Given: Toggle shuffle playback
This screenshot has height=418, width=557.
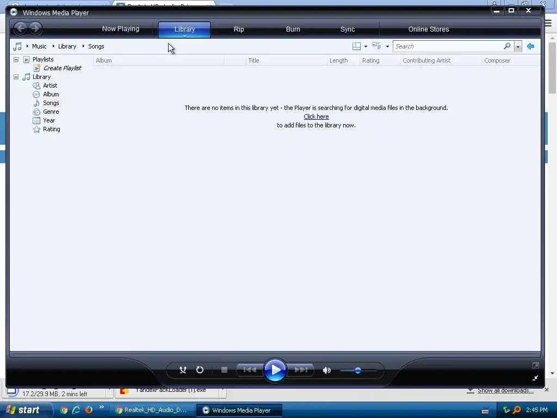Looking at the screenshot, I should point(183,370).
